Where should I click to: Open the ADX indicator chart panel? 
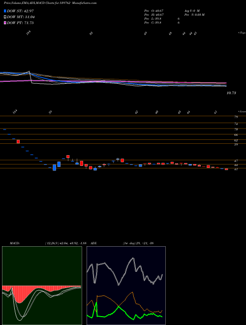(126, 286)
